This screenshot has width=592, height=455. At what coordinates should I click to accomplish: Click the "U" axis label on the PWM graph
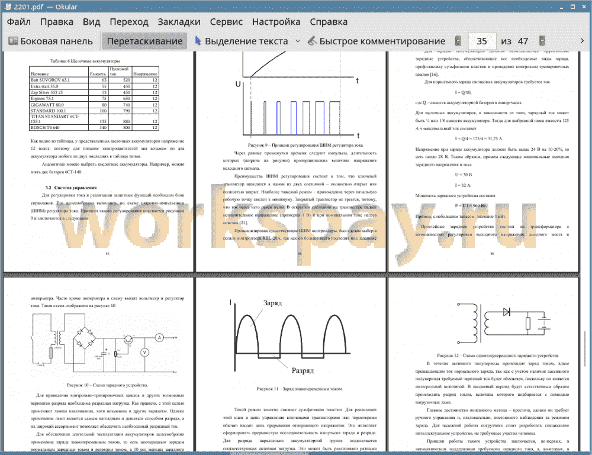coord(238,84)
